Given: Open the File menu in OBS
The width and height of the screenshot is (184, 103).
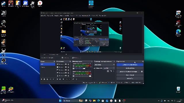Looking at the screenshot, I should coord(43,15).
